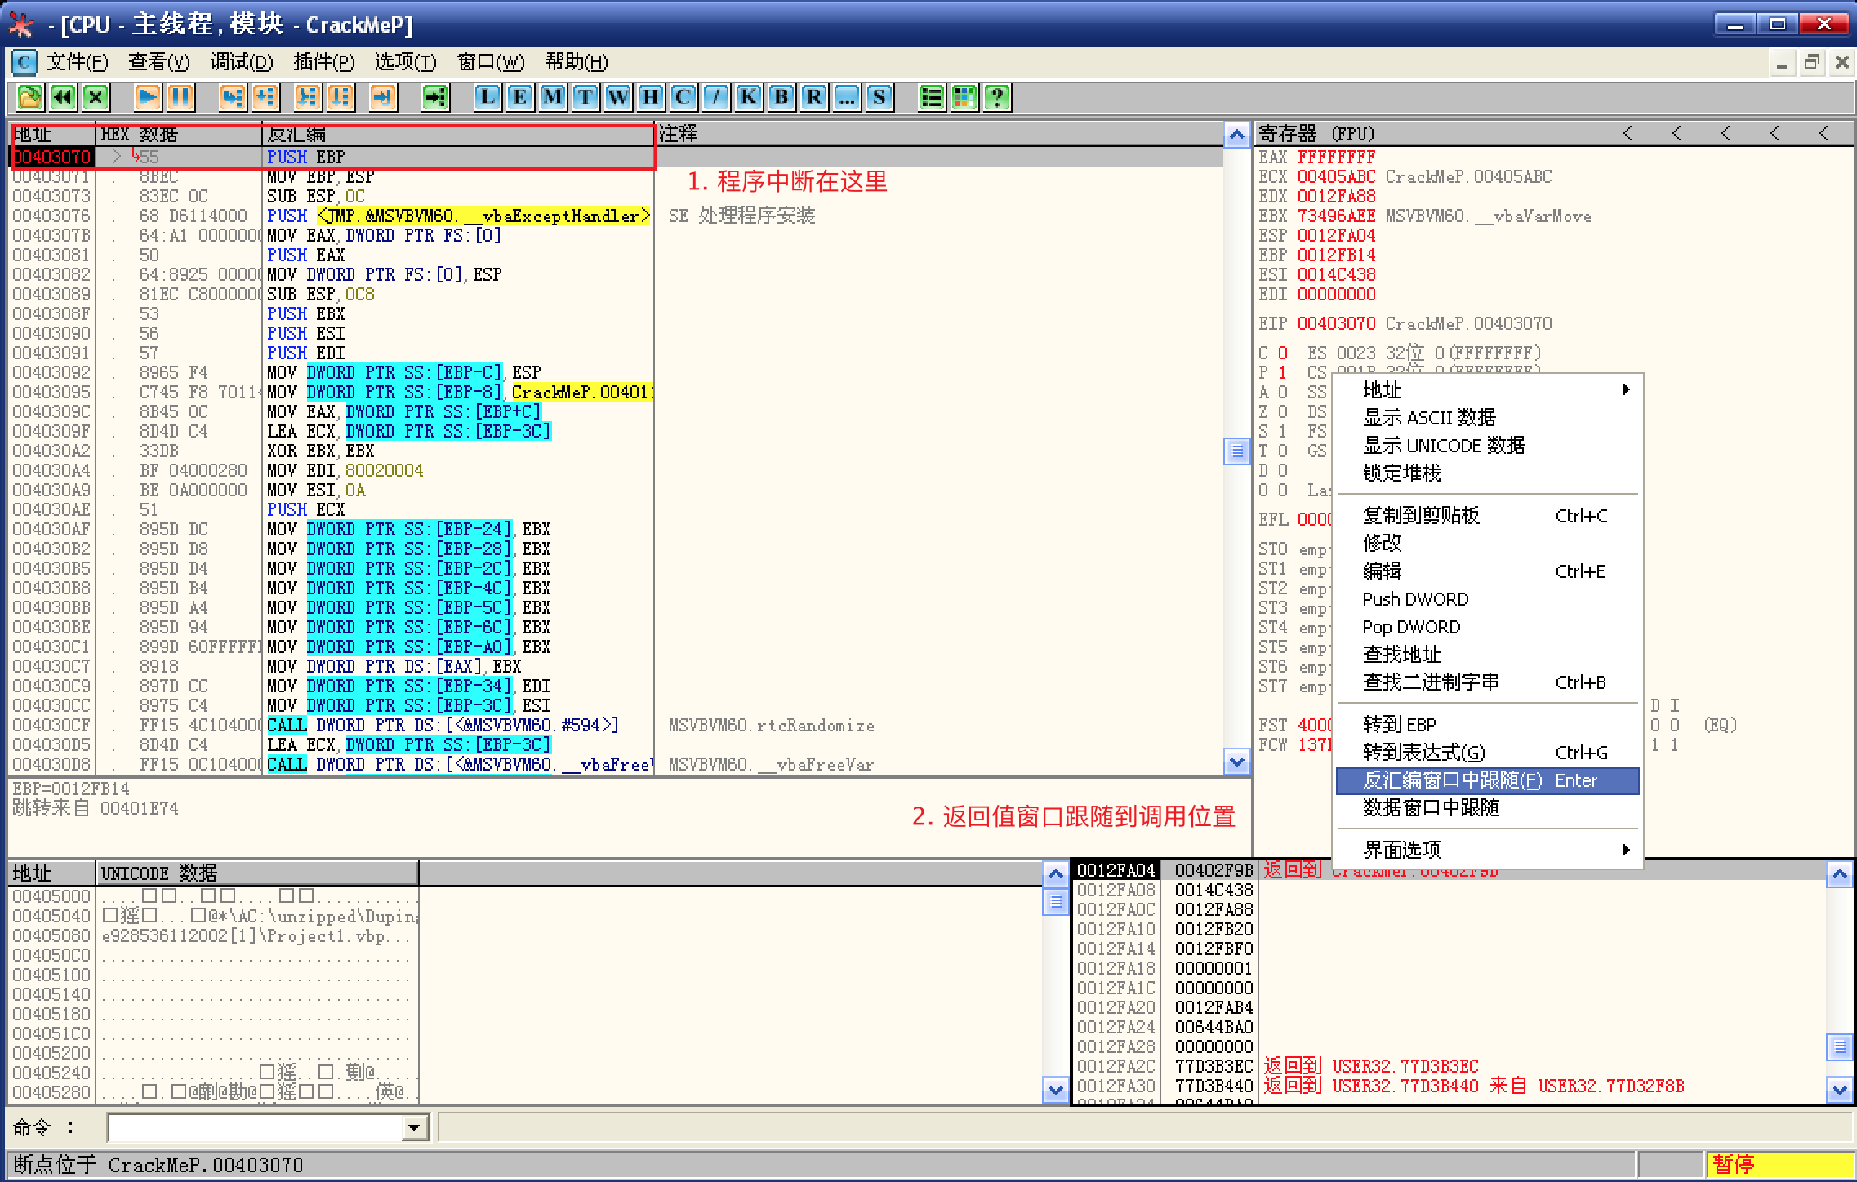
Task: Click the green Help question-mark icon
Action: tap(997, 98)
